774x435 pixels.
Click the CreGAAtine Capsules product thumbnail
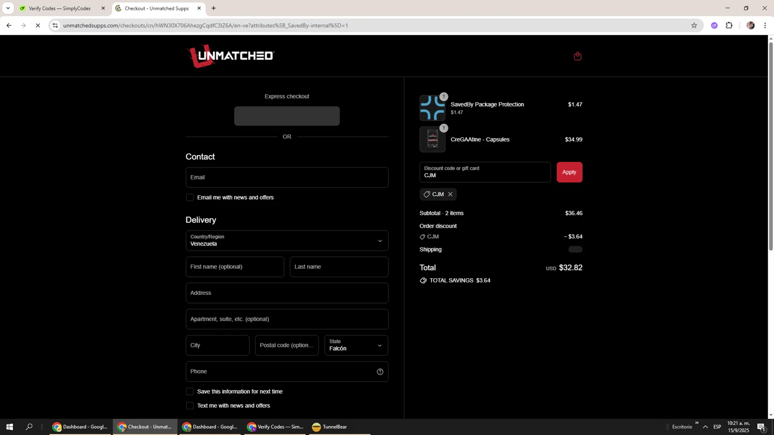pyautogui.click(x=432, y=139)
